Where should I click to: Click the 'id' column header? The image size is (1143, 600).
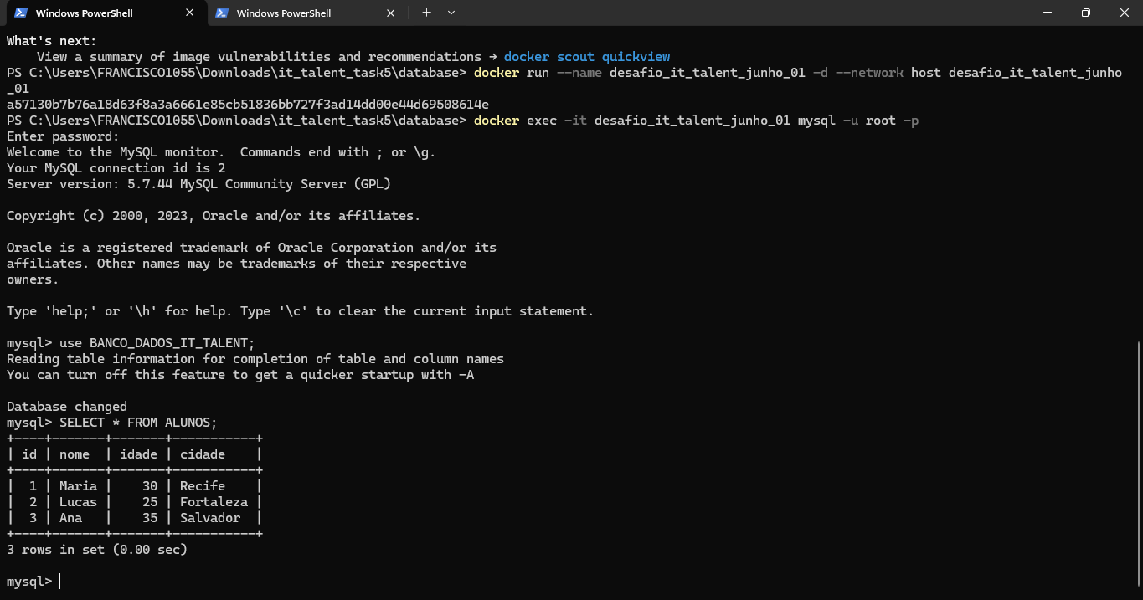pos(29,454)
